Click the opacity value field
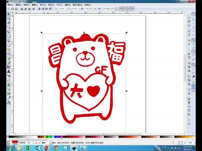This screenshot has height=151, width=202. (30, 143)
